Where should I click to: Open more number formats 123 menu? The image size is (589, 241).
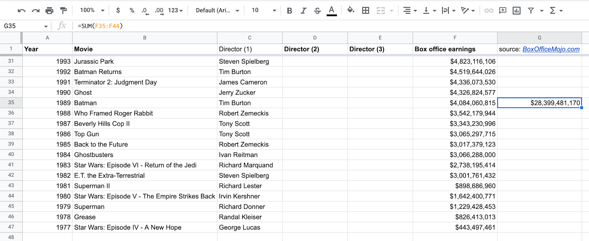point(176,11)
